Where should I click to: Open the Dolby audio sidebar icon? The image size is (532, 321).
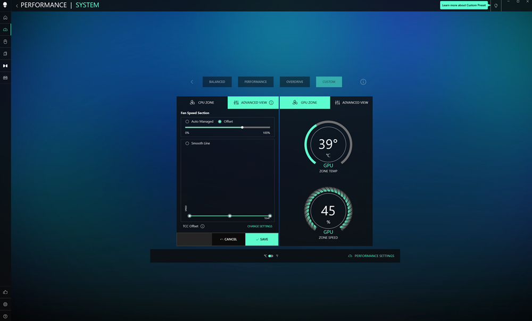click(5, 66)
